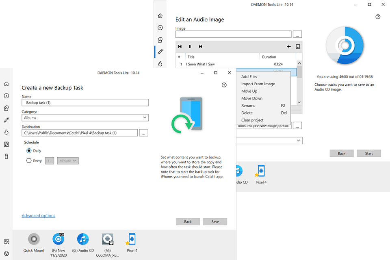The width and height of the screenshot is (390, 260).
Task: Select the Daily schedule radio button
Action: [29, 151]
